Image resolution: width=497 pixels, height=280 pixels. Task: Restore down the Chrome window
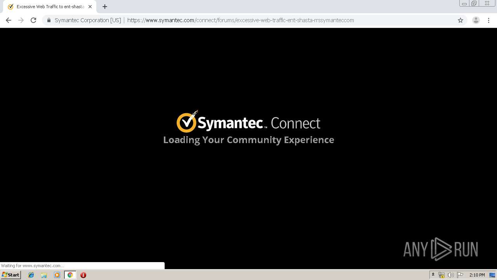474,3
